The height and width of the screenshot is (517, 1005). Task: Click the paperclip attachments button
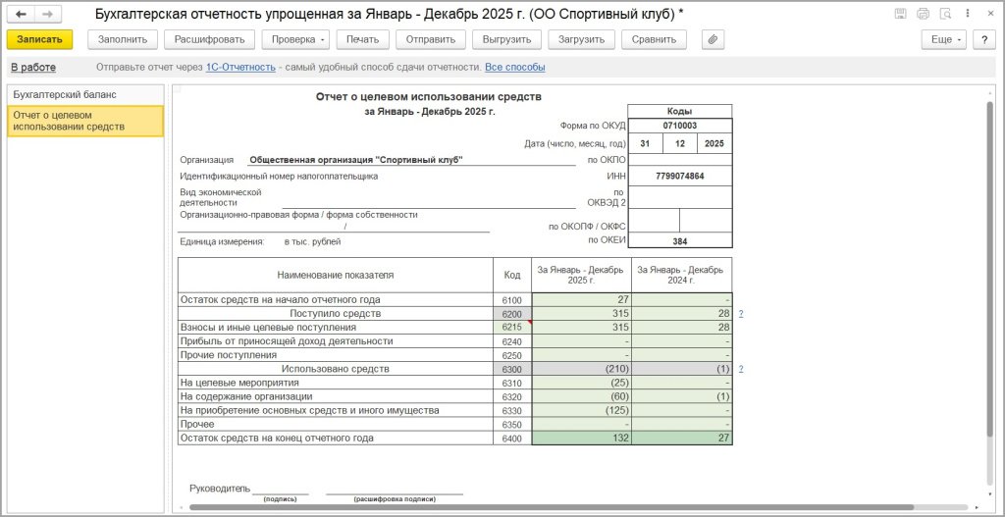[713, 39]
